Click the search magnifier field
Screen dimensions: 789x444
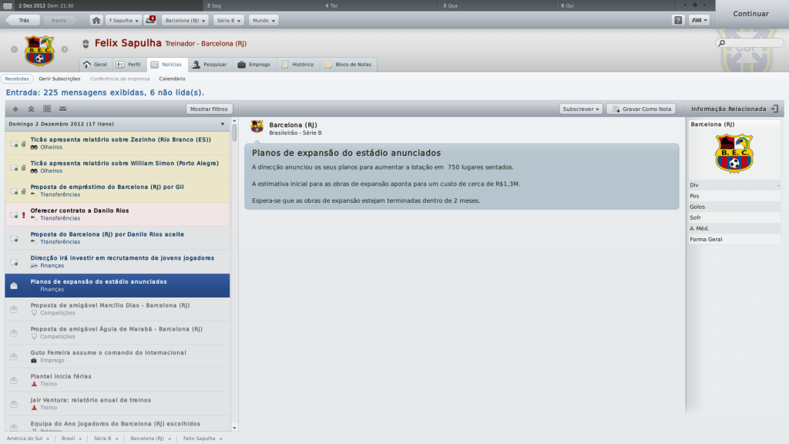tap(749, 43)
